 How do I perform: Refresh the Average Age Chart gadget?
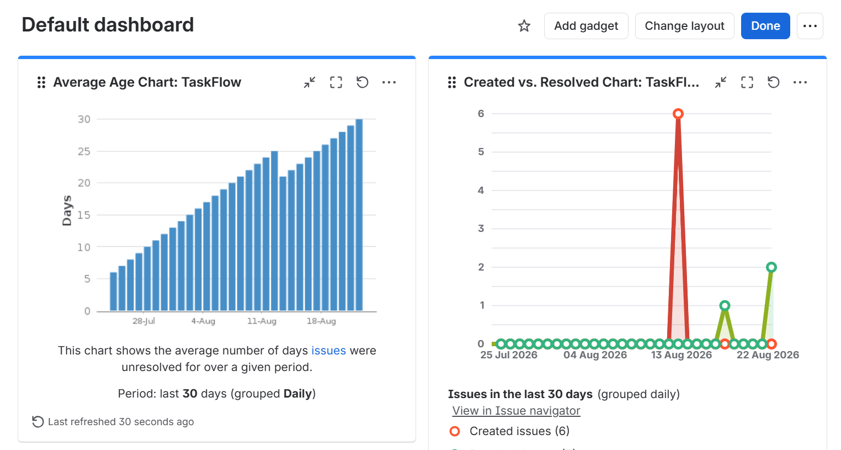tap(363, 82)
